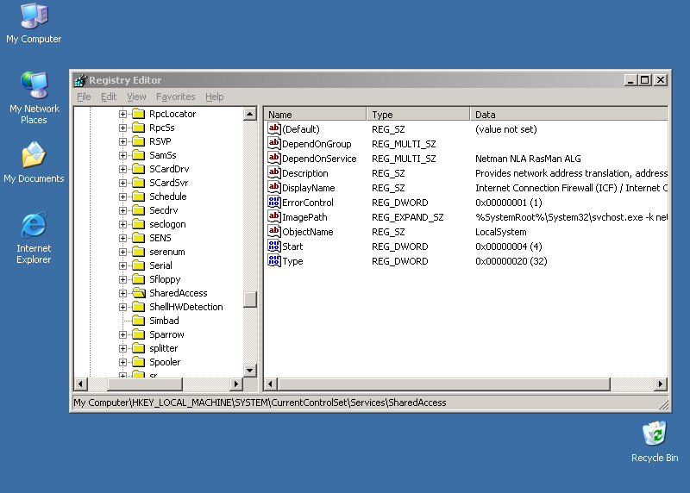This screenshot has width=690, height=493.
Task: Open the View menu
Action: pos(136,97)
